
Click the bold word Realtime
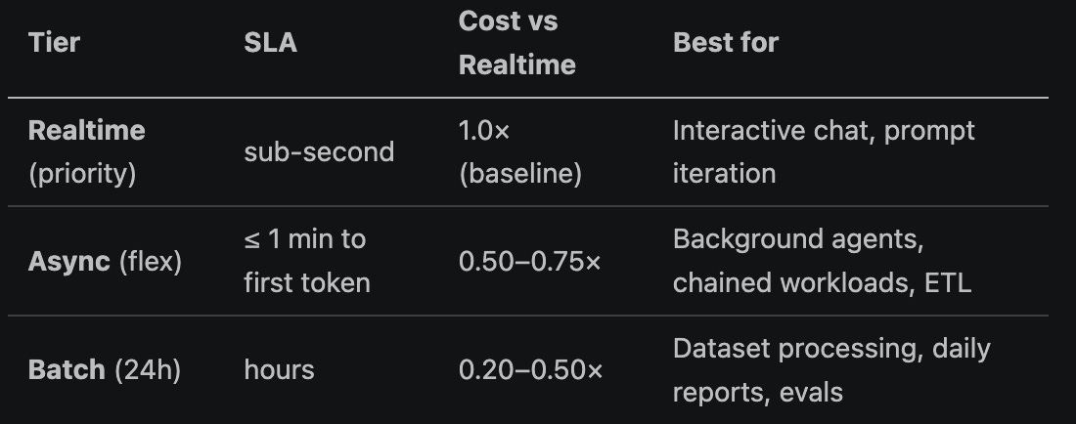point(86,131)
